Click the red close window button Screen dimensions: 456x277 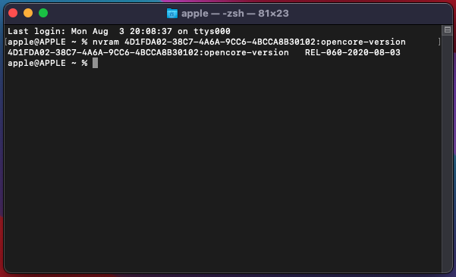tap(13, 13)
